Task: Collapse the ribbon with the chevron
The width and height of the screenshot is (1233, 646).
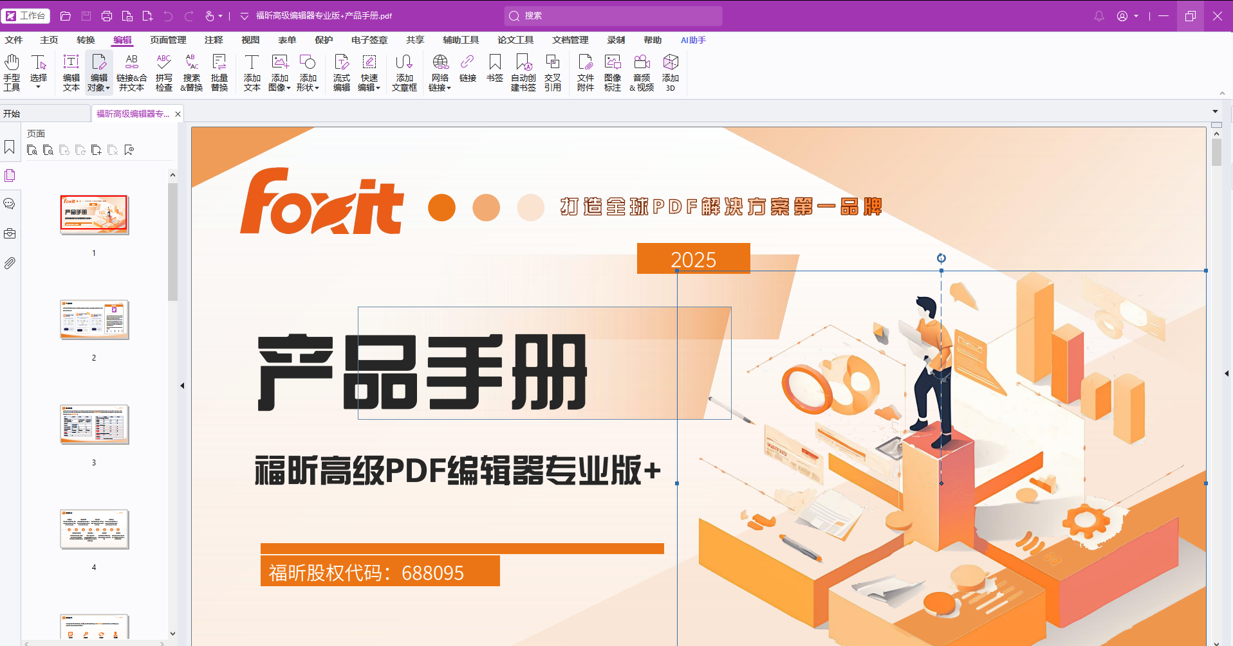Action: pyautogui.click(x=1222, y=93)
